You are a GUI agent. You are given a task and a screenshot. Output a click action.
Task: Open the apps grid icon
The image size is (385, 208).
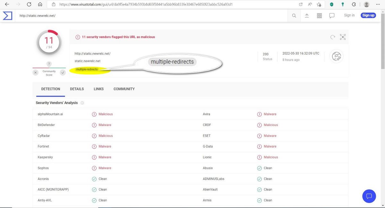(x=319, y=15)
